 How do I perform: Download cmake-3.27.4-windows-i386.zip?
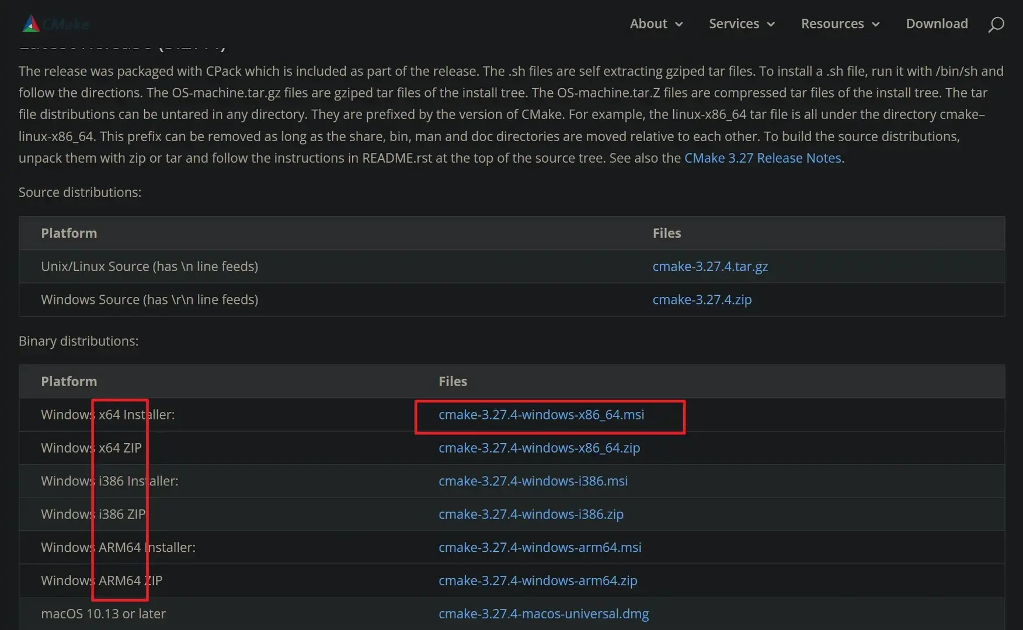click(531, 514)
